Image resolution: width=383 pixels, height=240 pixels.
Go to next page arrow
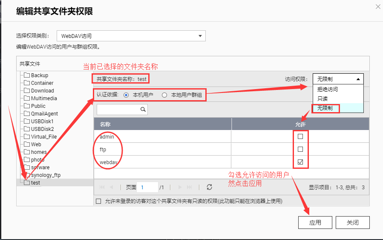[x=180, y=187]
